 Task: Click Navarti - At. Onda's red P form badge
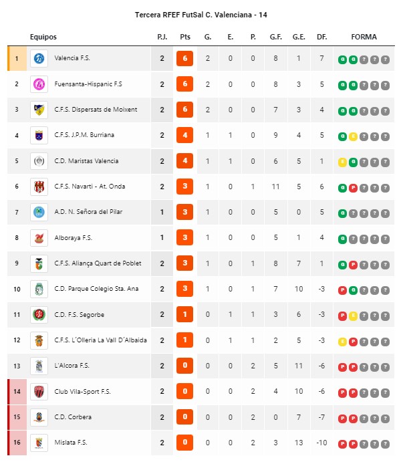point(353,188)
